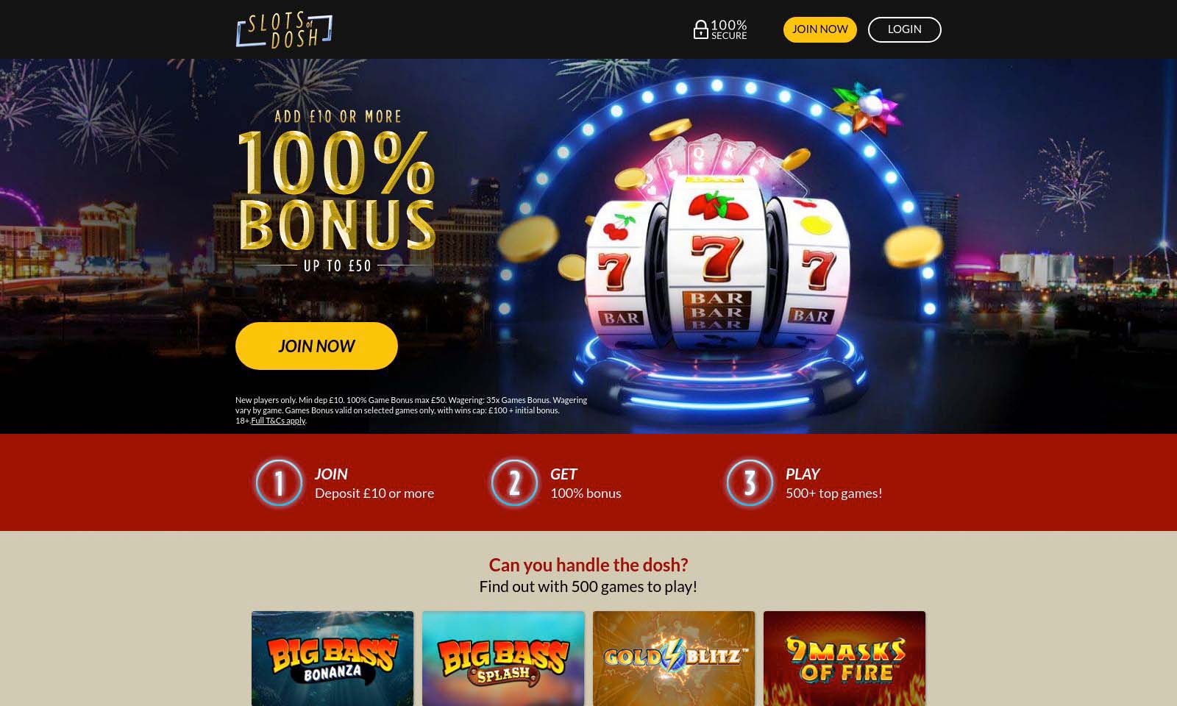Click the step 2 Get circle icon
This screenshot has height=706, width=1177.
pyautogui.click(x=514, y=482)
